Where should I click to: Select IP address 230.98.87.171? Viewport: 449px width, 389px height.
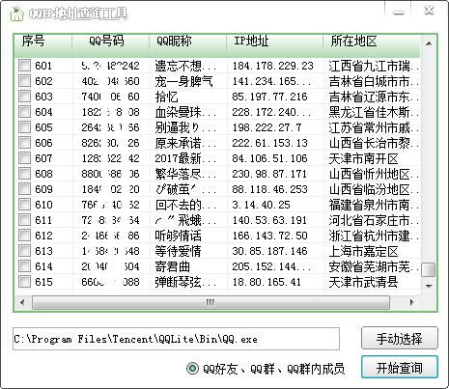(269, 174)
